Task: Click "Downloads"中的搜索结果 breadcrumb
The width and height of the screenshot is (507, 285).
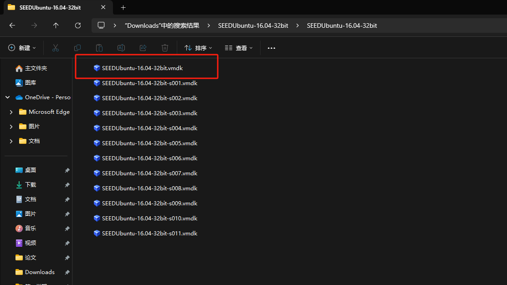Action: [162, 25]
